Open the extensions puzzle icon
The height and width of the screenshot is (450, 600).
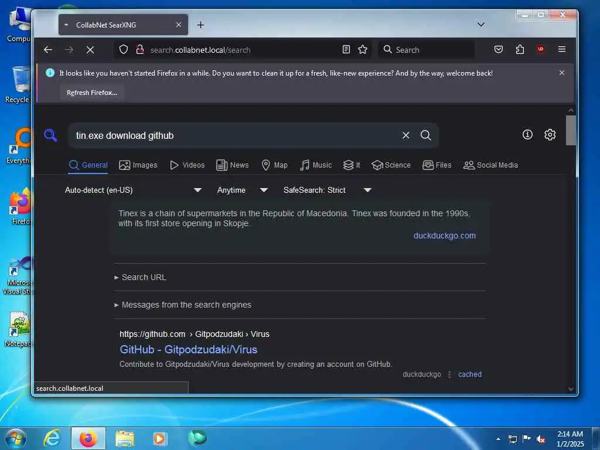click(520, 49)
